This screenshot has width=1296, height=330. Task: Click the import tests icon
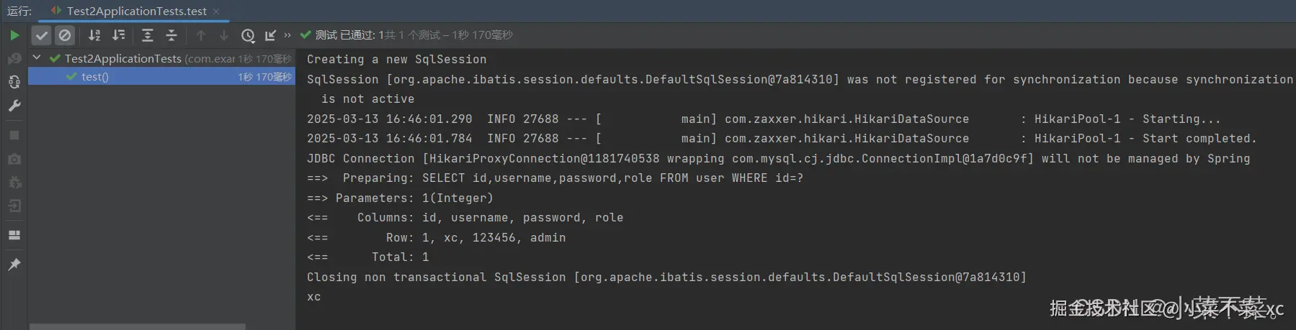[270, 35]
